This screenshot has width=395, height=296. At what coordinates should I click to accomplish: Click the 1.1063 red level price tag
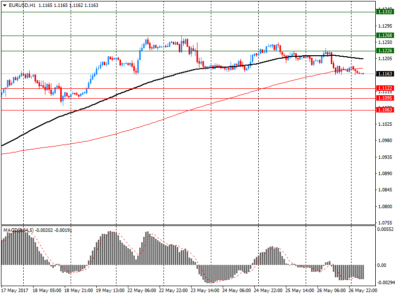[x=385, y=110]
